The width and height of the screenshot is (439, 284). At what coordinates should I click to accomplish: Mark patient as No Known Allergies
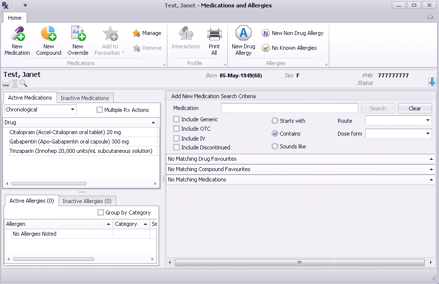click(289, 48)
